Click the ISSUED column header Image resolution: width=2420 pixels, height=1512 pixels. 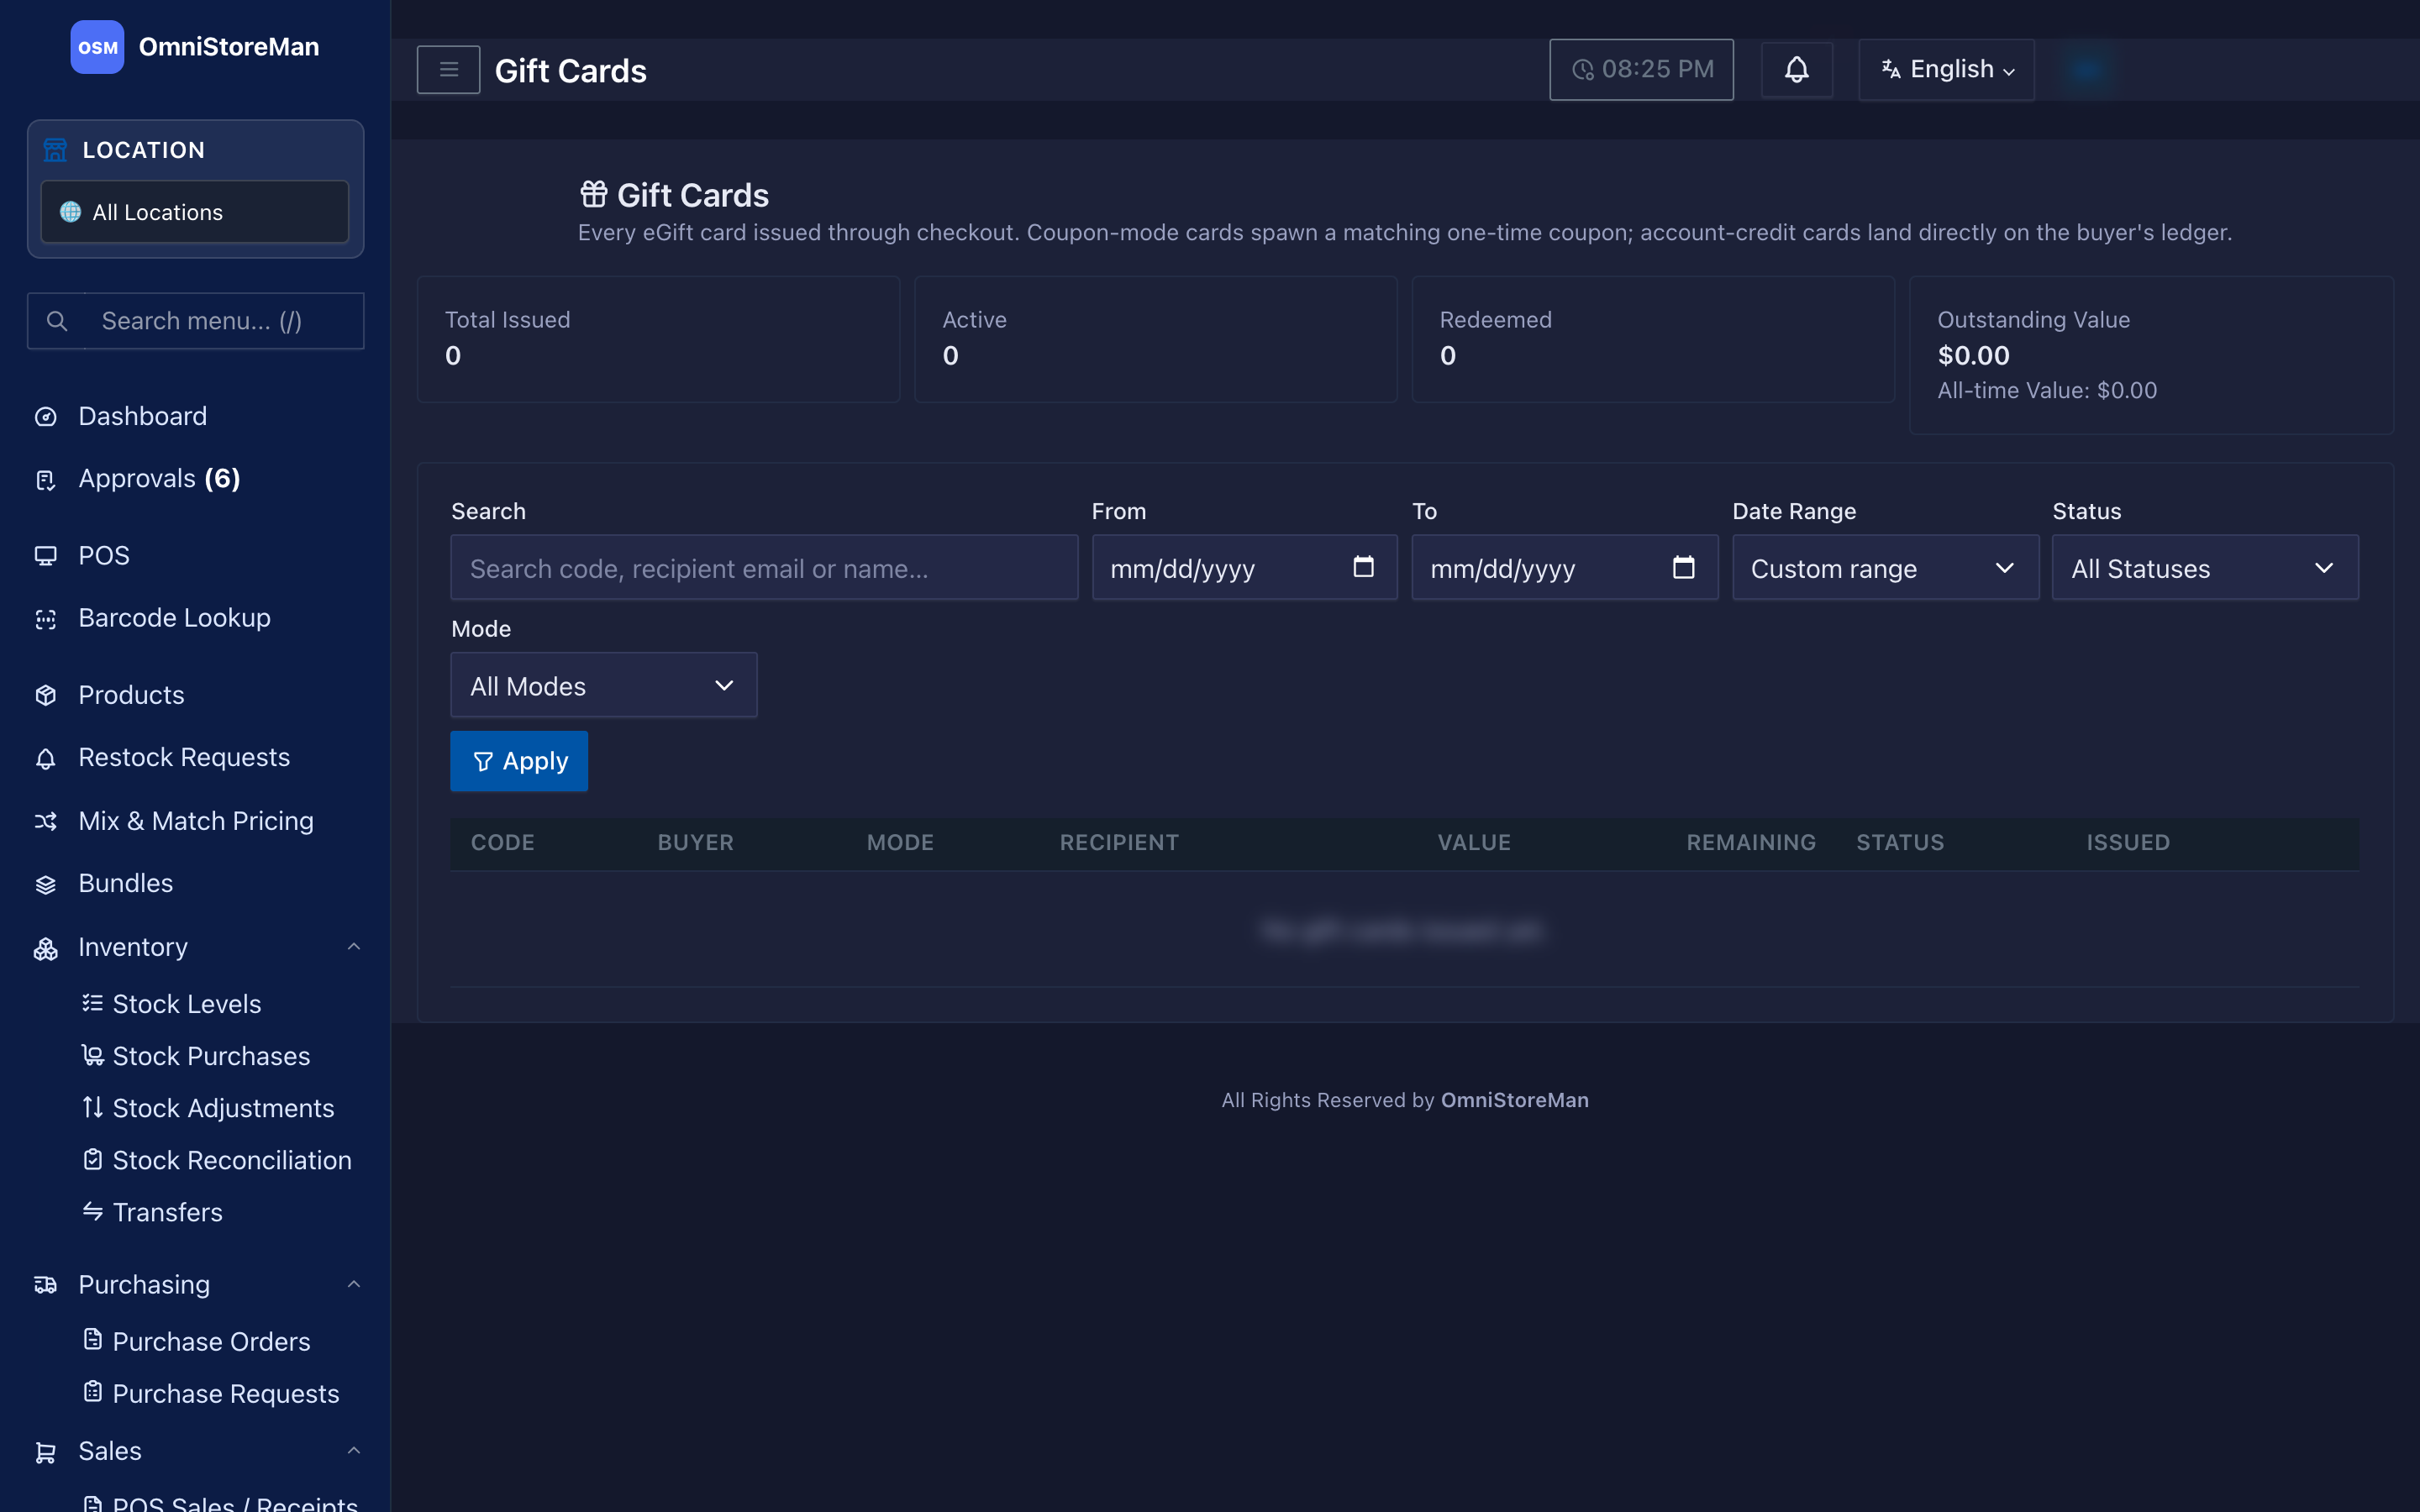[2128, 843]
